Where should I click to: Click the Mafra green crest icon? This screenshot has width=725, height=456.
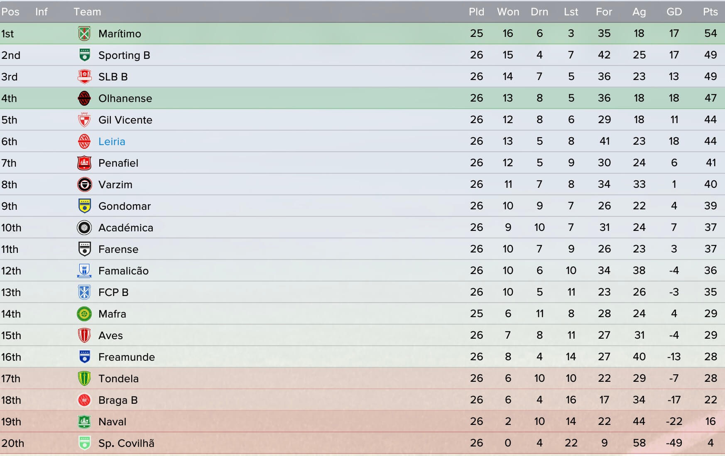(x=84, y=314)
